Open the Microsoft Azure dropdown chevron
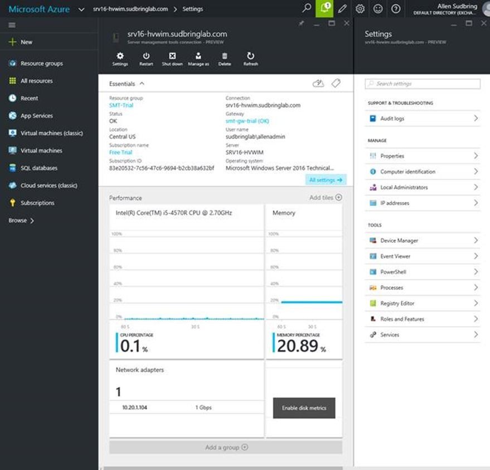 [81, 9]
